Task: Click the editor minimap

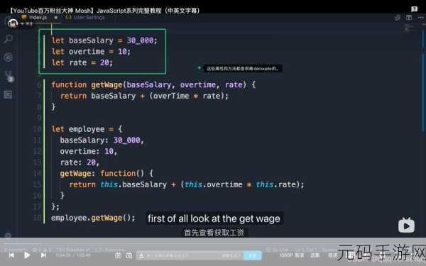Action: [410, 28]
